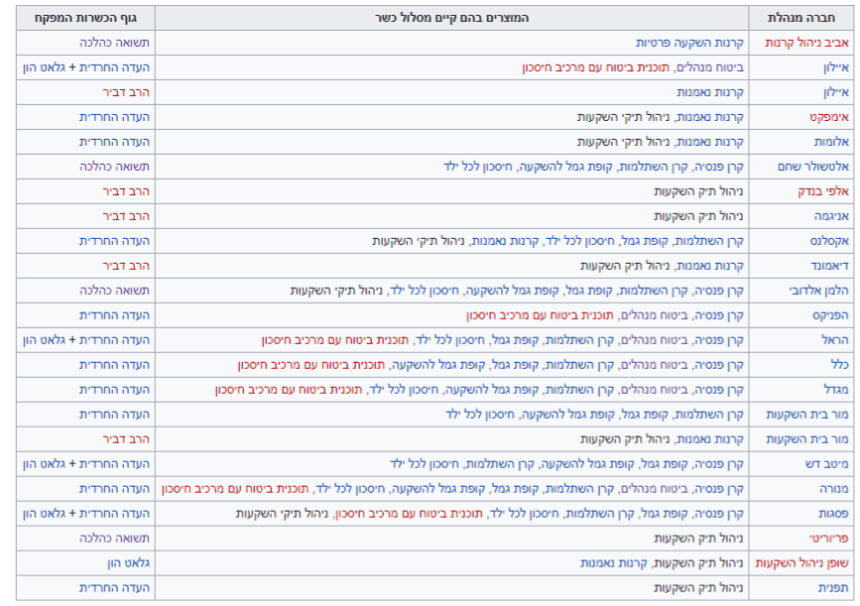
Task: Click red link הרב דביר in the אלפי בנדק row
Action: 126,190
